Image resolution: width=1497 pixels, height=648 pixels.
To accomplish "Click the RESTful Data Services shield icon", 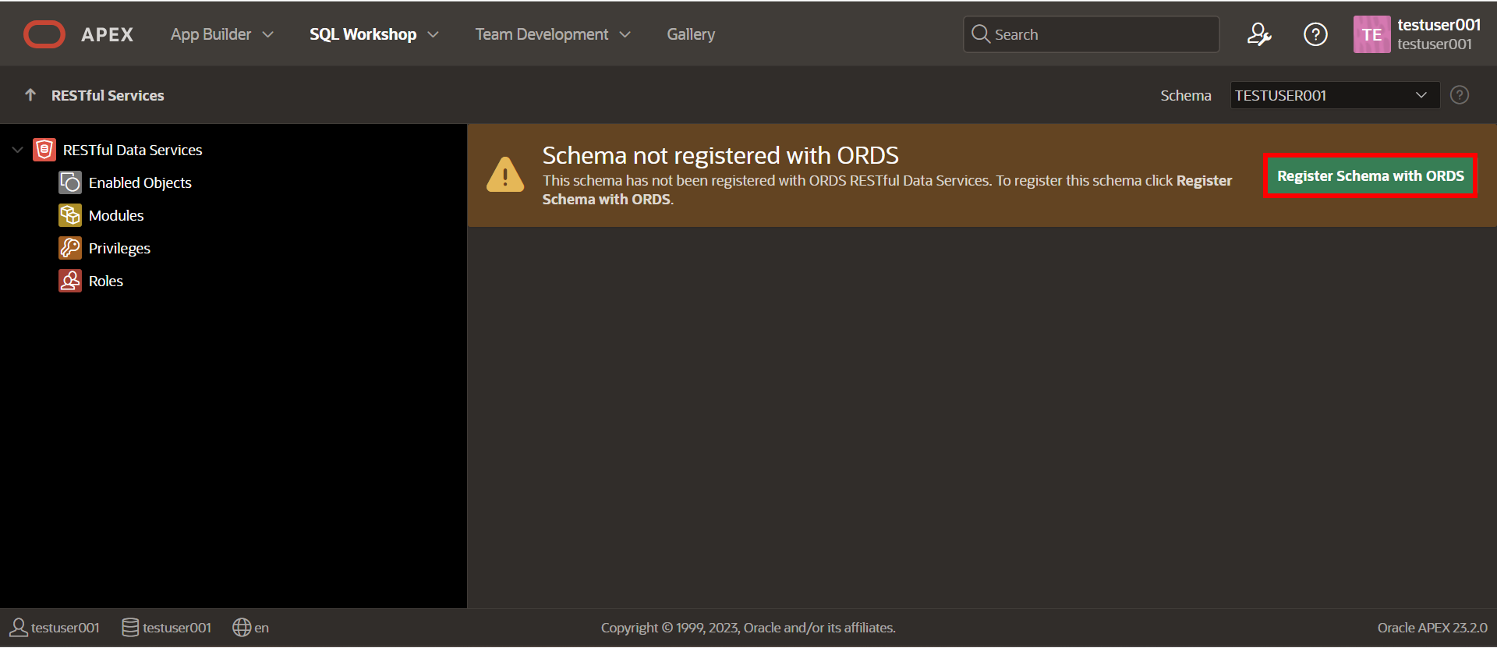I will [x=44, y=150].
